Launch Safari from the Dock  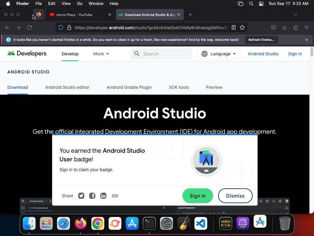(63, 223)
